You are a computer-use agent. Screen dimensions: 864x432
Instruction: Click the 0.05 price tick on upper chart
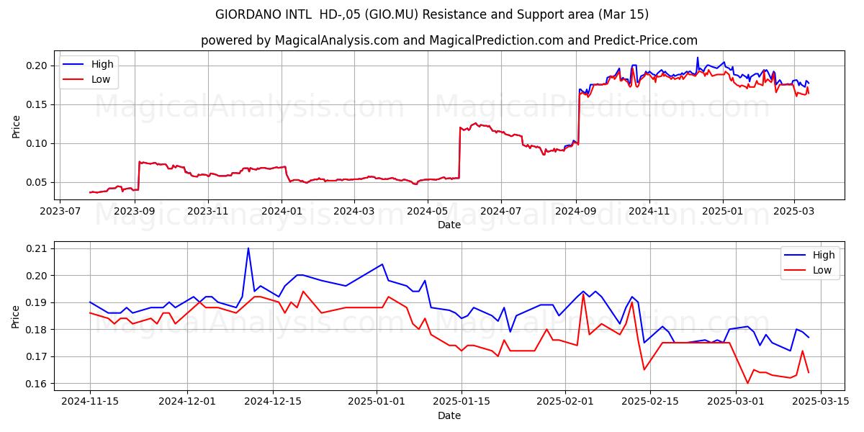click(38, 182)
